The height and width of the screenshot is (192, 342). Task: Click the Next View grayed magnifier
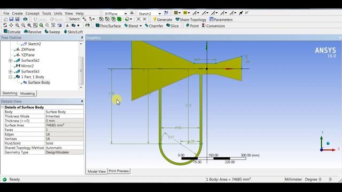pos(47,26)
